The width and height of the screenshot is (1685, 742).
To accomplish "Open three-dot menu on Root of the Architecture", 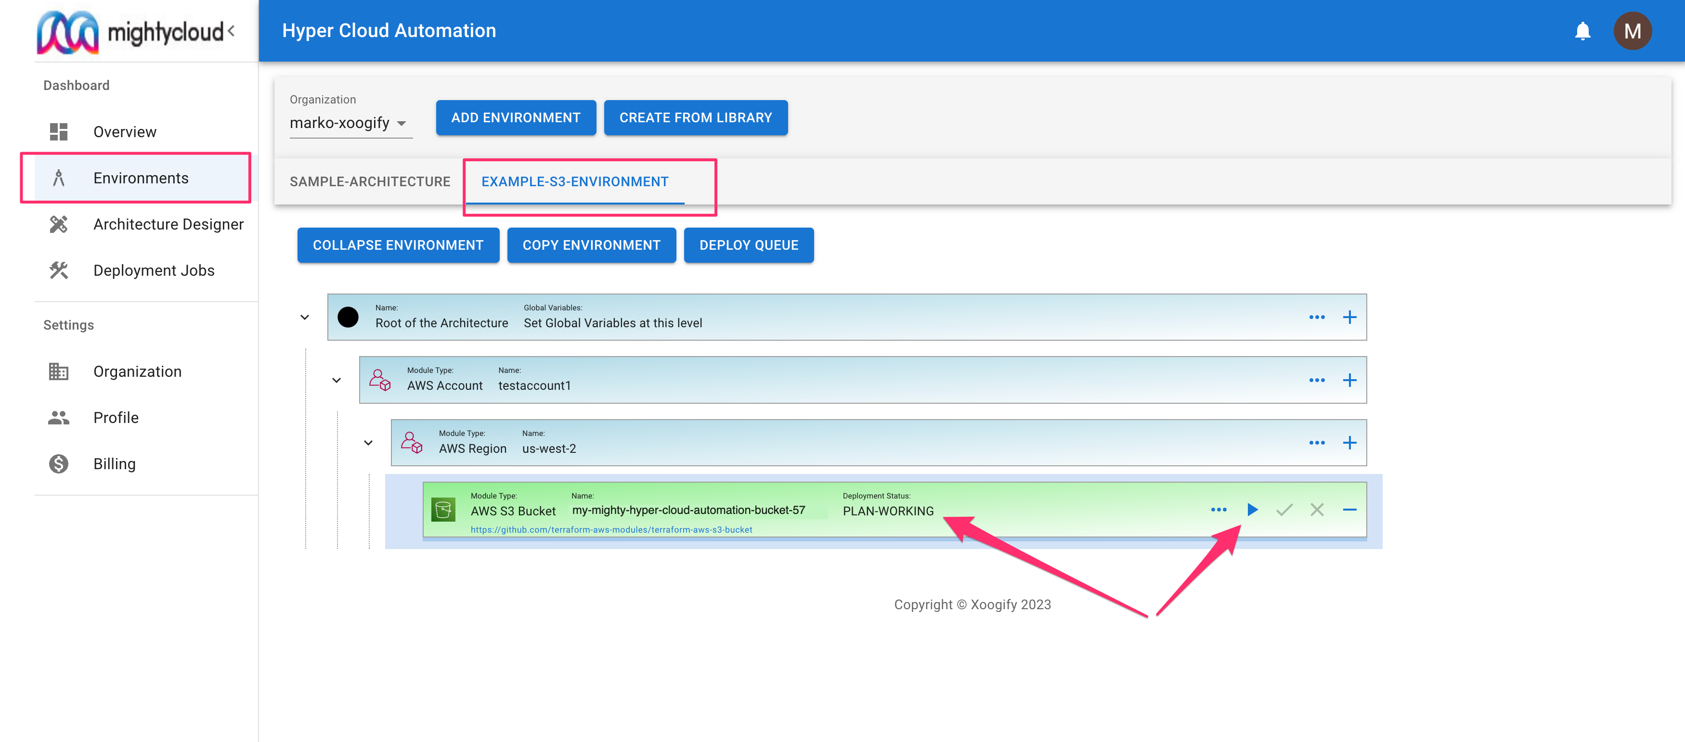I will pyautogui.click(x=1316, y=318).
